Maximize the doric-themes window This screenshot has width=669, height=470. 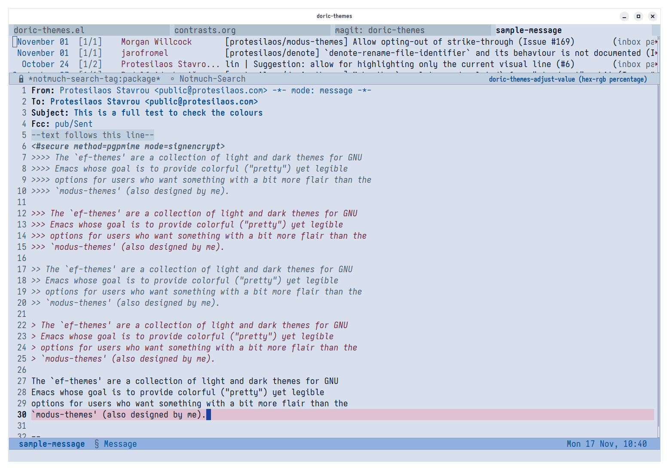point(638,16)
